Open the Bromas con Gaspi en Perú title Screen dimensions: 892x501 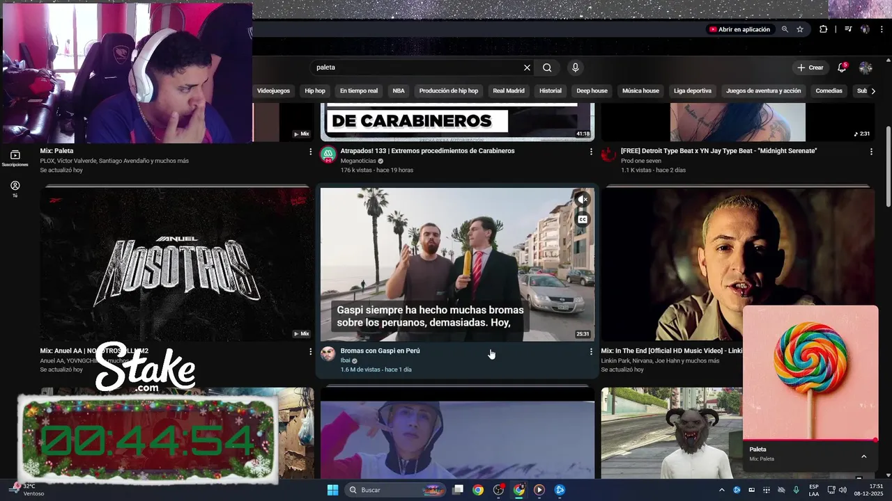(x=380, y=351)
